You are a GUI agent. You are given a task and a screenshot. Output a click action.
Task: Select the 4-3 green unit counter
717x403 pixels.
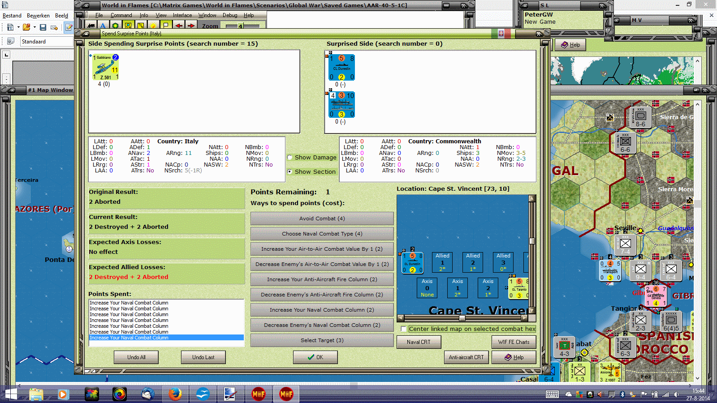(x=564, y=347)
